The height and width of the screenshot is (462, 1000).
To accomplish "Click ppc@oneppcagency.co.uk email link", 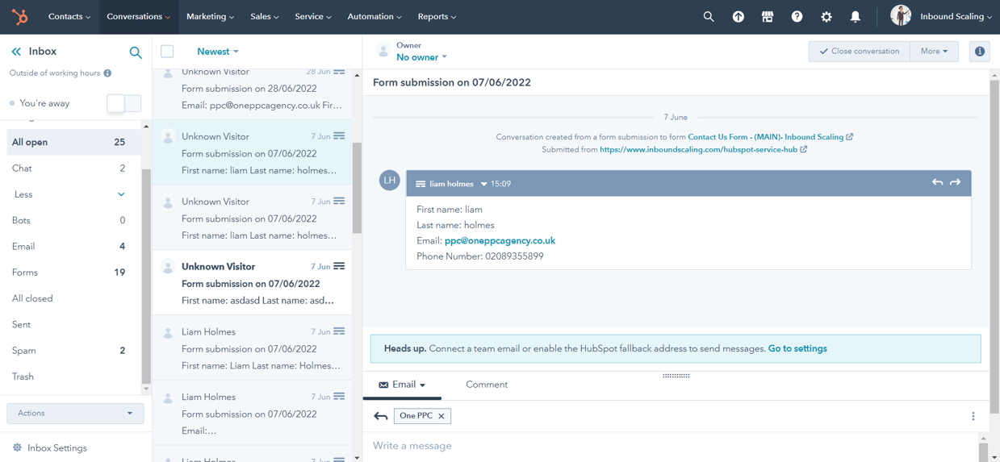I will tap(500, 241).
